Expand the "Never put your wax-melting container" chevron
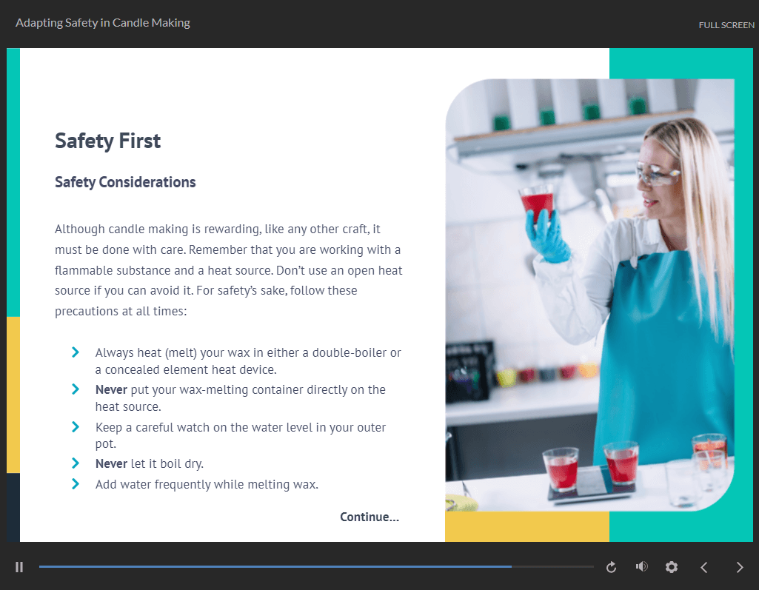The height and width of the screenshot is (590, 759). click(75, 389)
